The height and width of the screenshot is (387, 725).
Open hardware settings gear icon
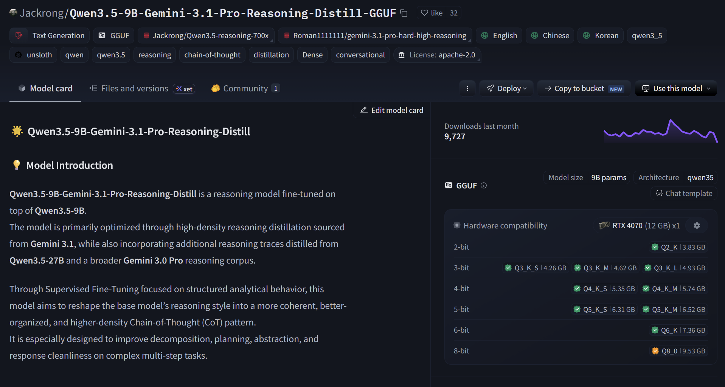pos(697,225)
